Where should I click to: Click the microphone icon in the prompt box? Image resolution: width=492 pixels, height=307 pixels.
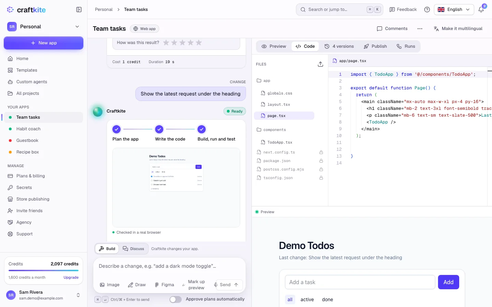[x=216, y=285]
